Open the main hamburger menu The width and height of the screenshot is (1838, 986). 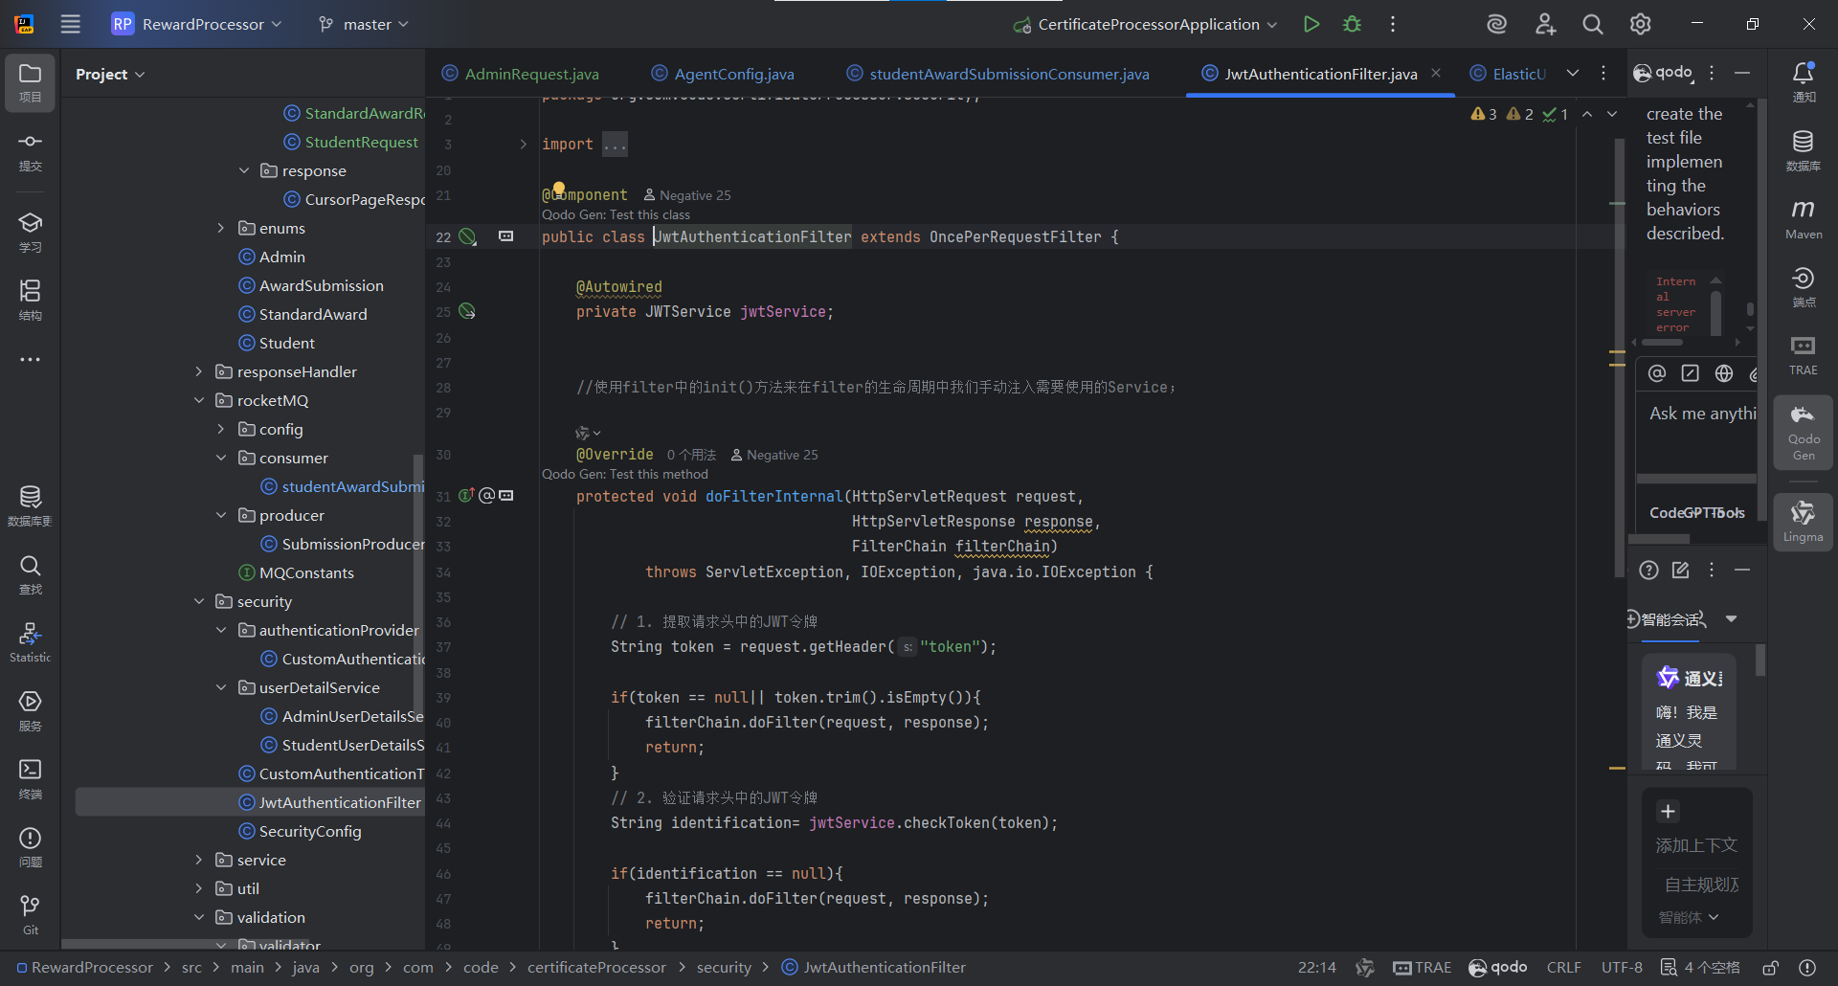71,24
